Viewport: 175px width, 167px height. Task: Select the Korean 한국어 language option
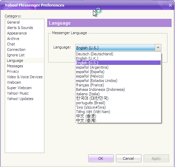[x=118, y=98]
